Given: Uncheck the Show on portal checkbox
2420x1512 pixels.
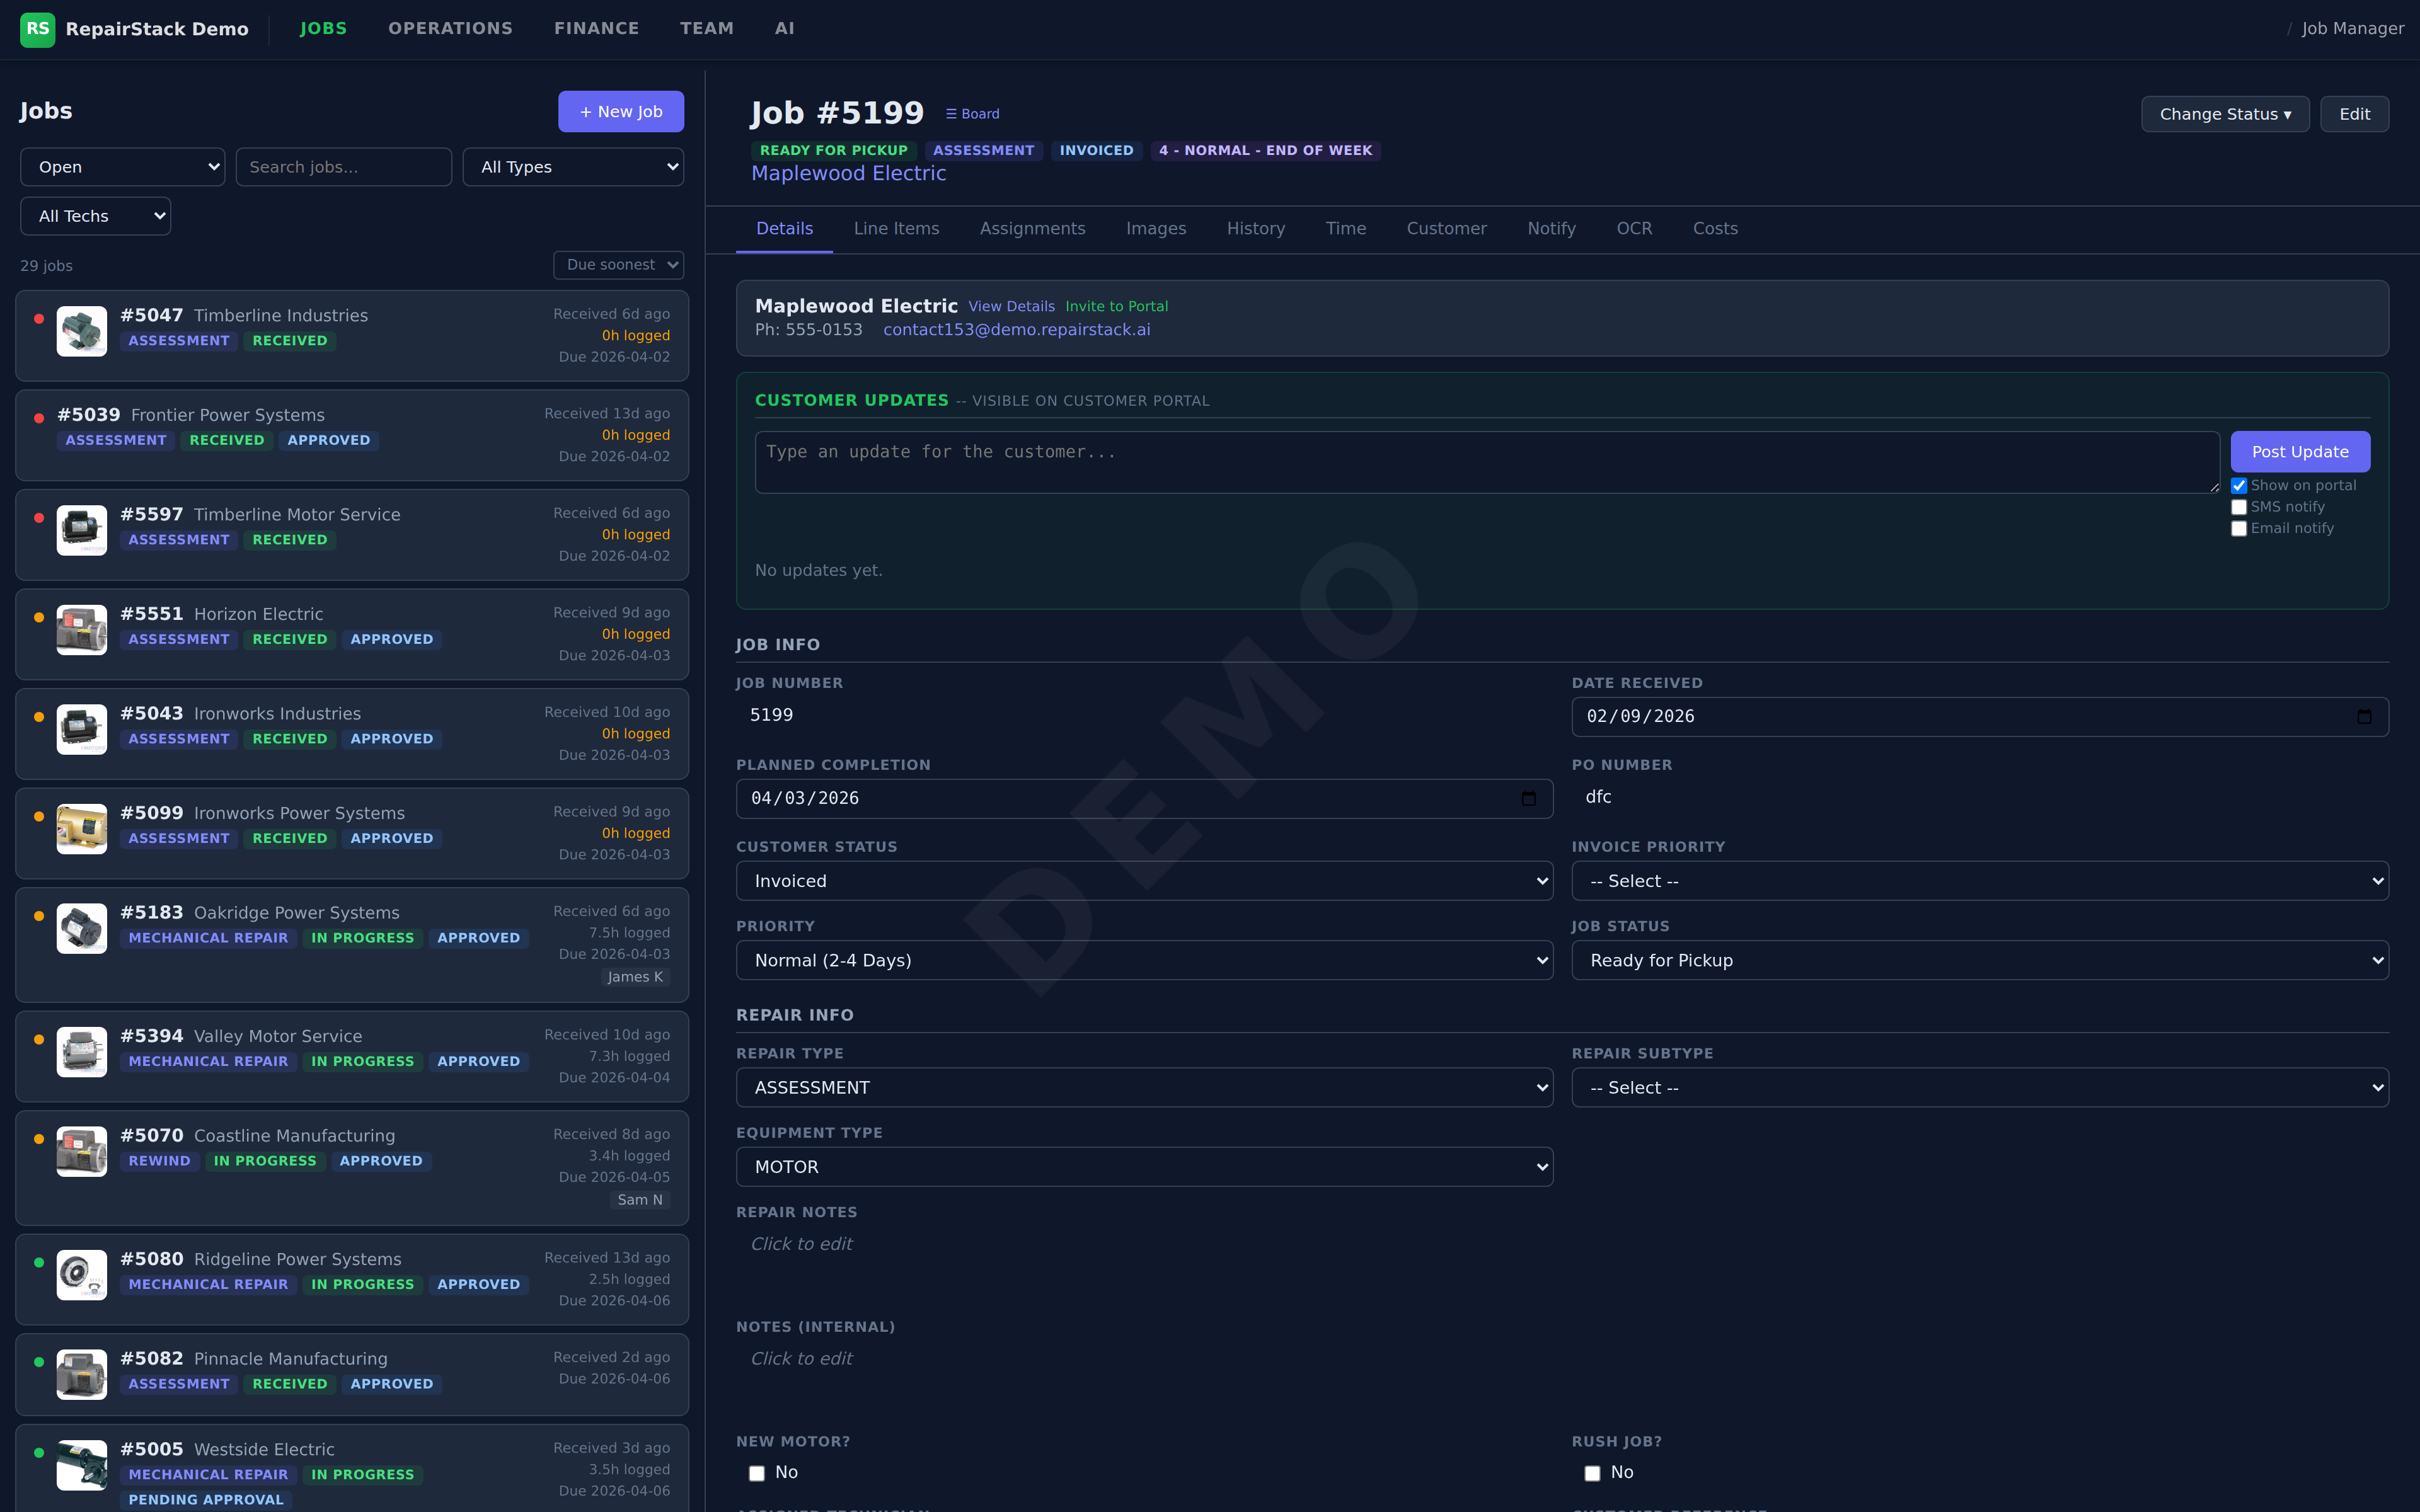Looking at the screenshot, I should (2239, 486).
